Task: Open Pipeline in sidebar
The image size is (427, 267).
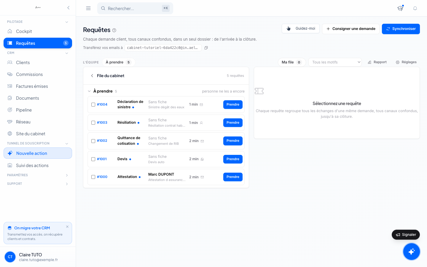Action: point(38,110)
